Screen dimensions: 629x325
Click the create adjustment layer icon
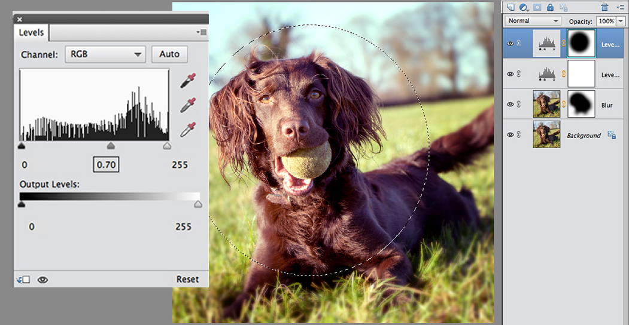(x=524, y=7)
